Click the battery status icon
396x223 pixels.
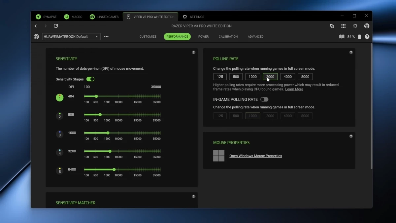click(x=359, y=37)
